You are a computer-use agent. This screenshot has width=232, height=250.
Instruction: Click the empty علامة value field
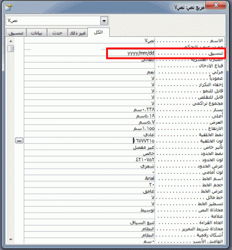pos(89,216)
